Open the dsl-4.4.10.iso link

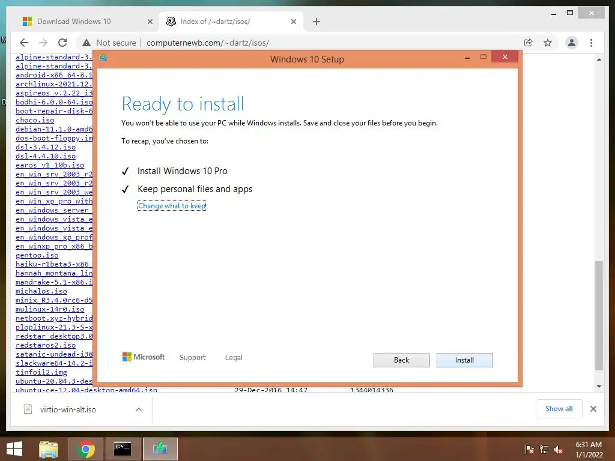click(x=46, y=156)
